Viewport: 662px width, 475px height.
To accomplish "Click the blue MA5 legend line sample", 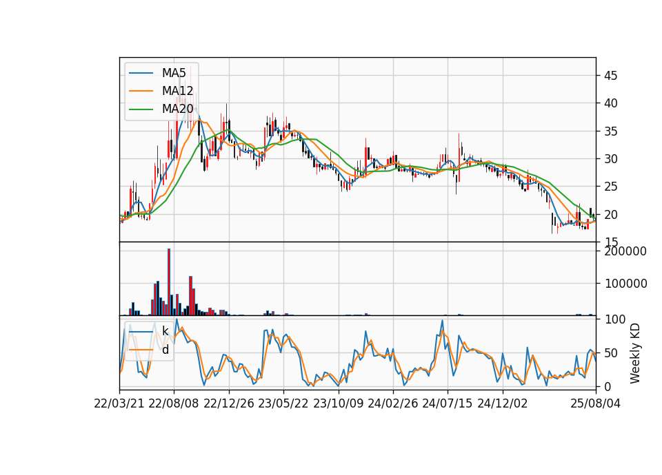I will [x=141, y=73].
